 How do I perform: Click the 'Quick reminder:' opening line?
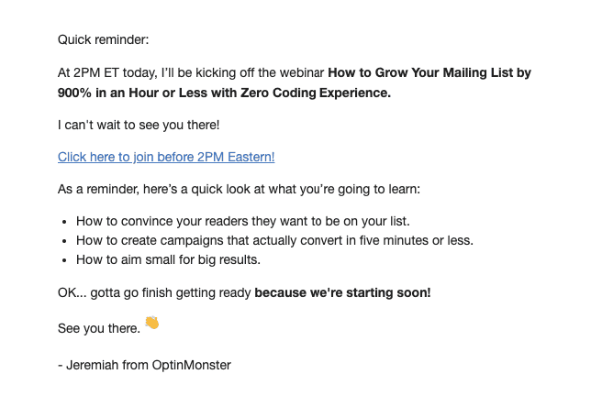tap(103, 39)
